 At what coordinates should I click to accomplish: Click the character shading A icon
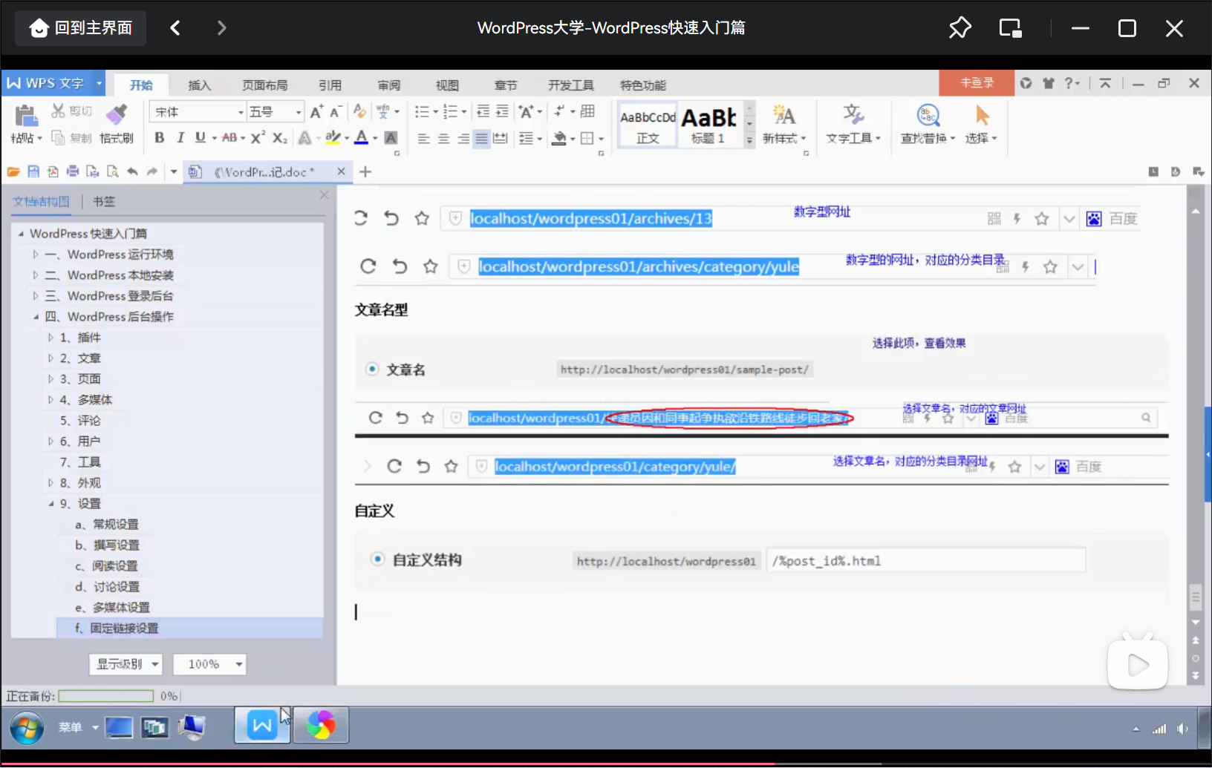pos(391,138)
